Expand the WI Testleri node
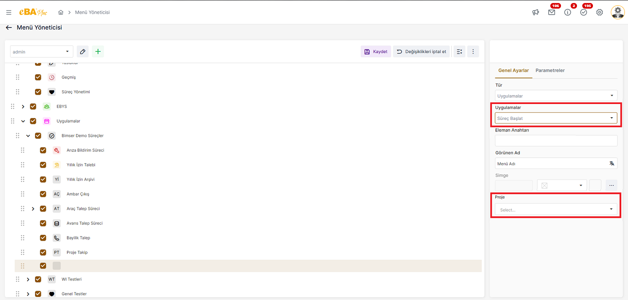 [28, 279]
